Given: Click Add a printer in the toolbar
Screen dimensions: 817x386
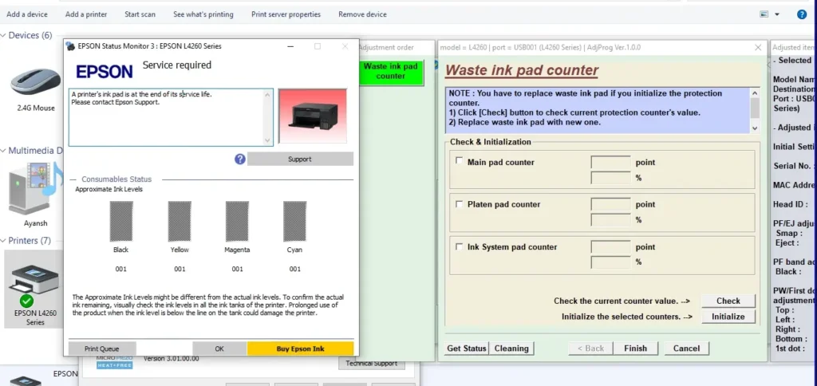Looking at the screenshot, I should pyautogui.click(x=86, y=14).
